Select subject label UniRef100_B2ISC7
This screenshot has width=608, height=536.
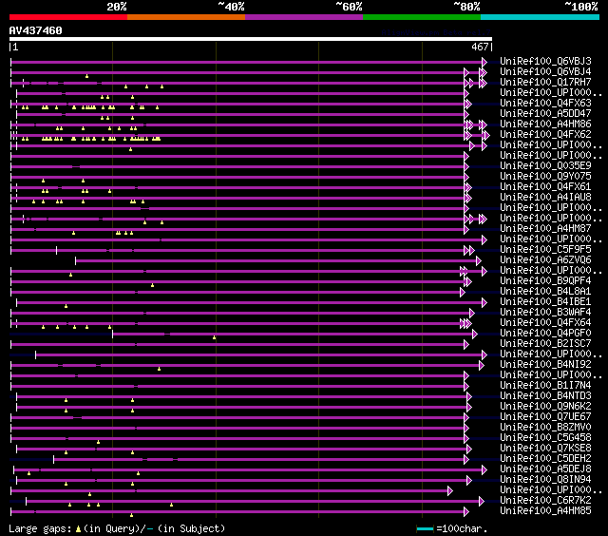[545, 344]
